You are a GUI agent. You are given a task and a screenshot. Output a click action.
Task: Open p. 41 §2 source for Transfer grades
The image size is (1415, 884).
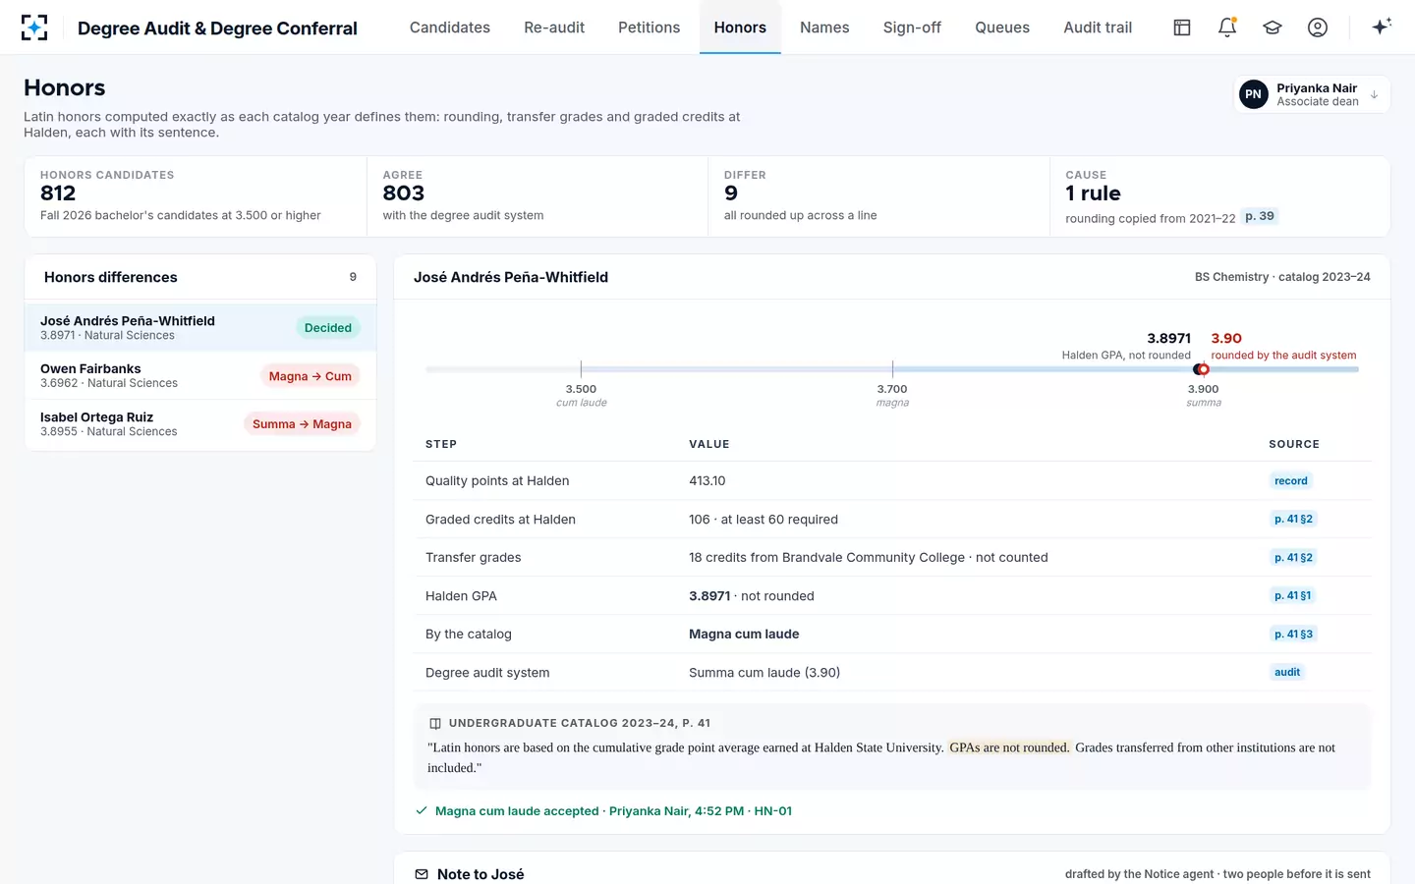1293,558
